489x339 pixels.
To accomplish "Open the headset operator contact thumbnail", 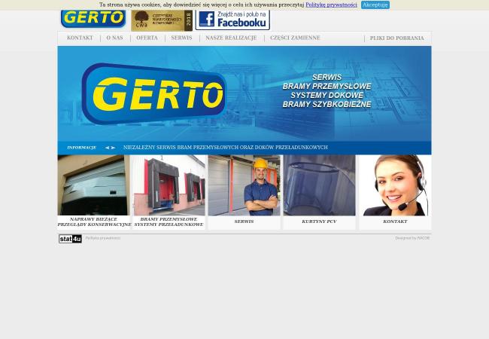I will pos(395,185).
